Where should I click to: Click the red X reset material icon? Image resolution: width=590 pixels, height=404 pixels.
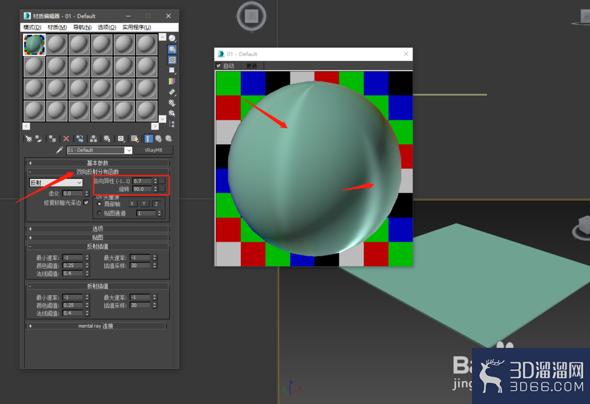pos(66,139)
